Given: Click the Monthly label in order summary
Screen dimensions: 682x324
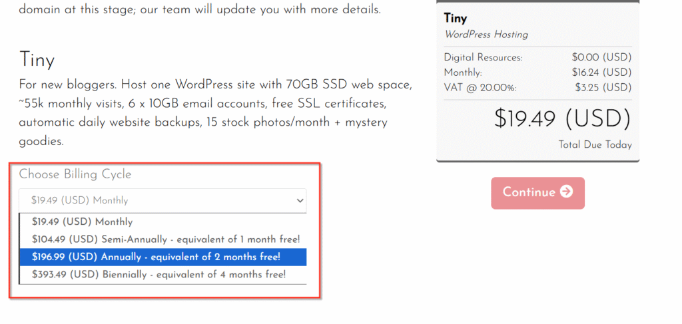Looking at the screenshot, I should 463,73.
